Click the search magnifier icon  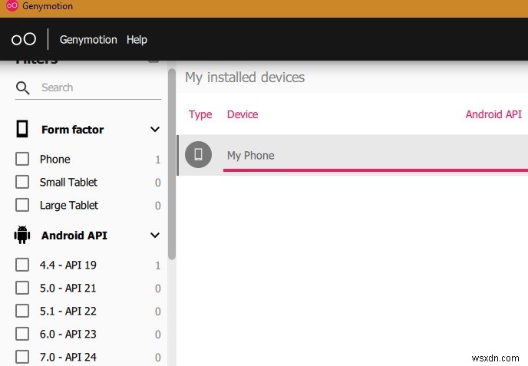pyautogui.click(x=23, y=88)
